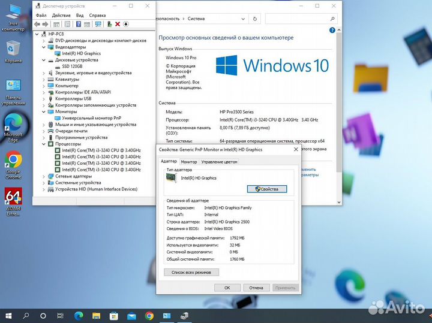Expand Сетевые адаптеры node
This screenshot has width=432, height=323.
click(x=44, y=176)
